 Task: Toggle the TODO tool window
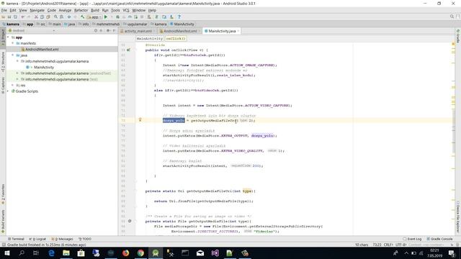click(x=85, y=239)
